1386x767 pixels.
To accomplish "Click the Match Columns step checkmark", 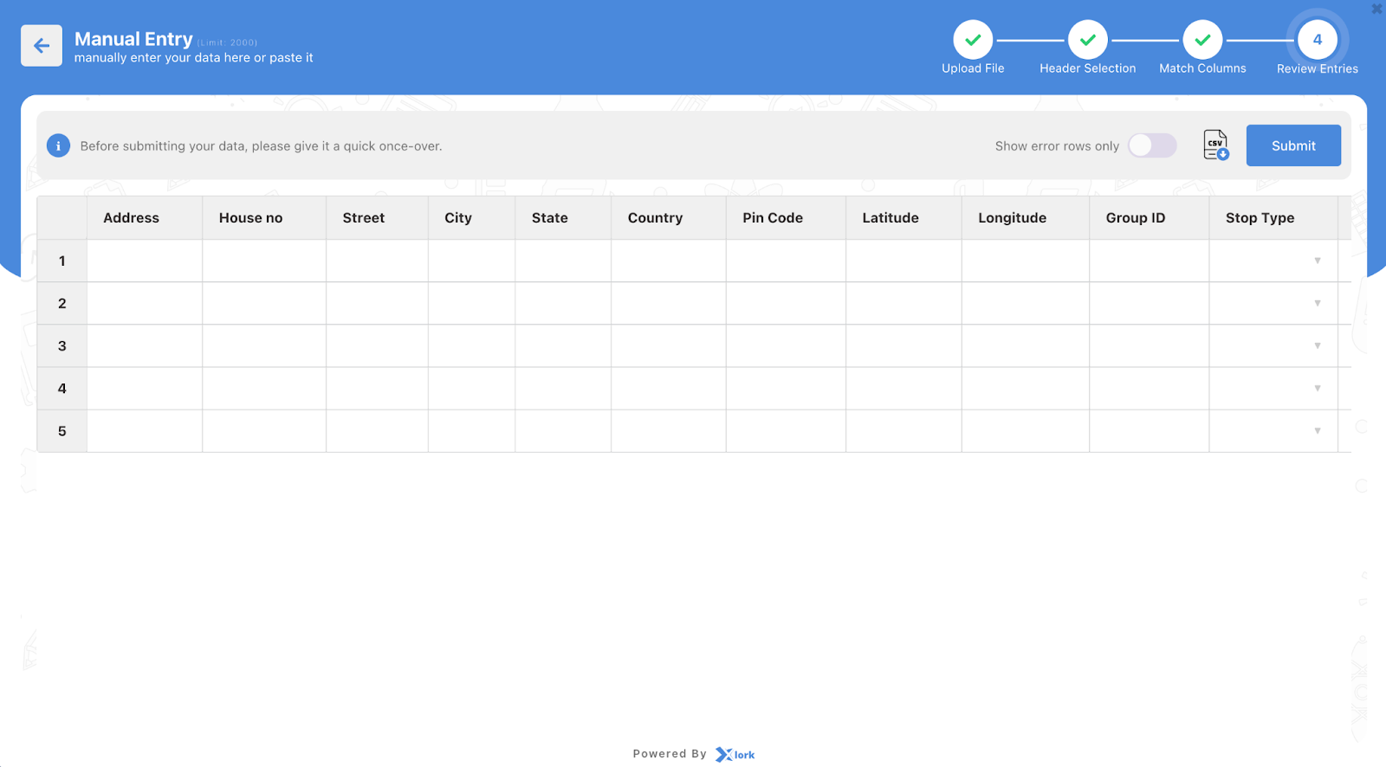I will pos(1202,40).
